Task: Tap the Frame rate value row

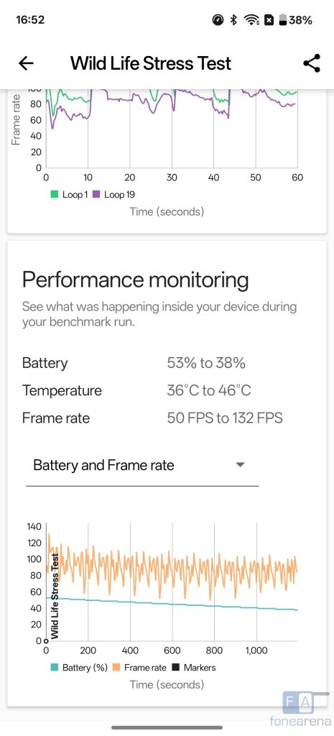Action: pyautogui.click(x=152, y=418)
